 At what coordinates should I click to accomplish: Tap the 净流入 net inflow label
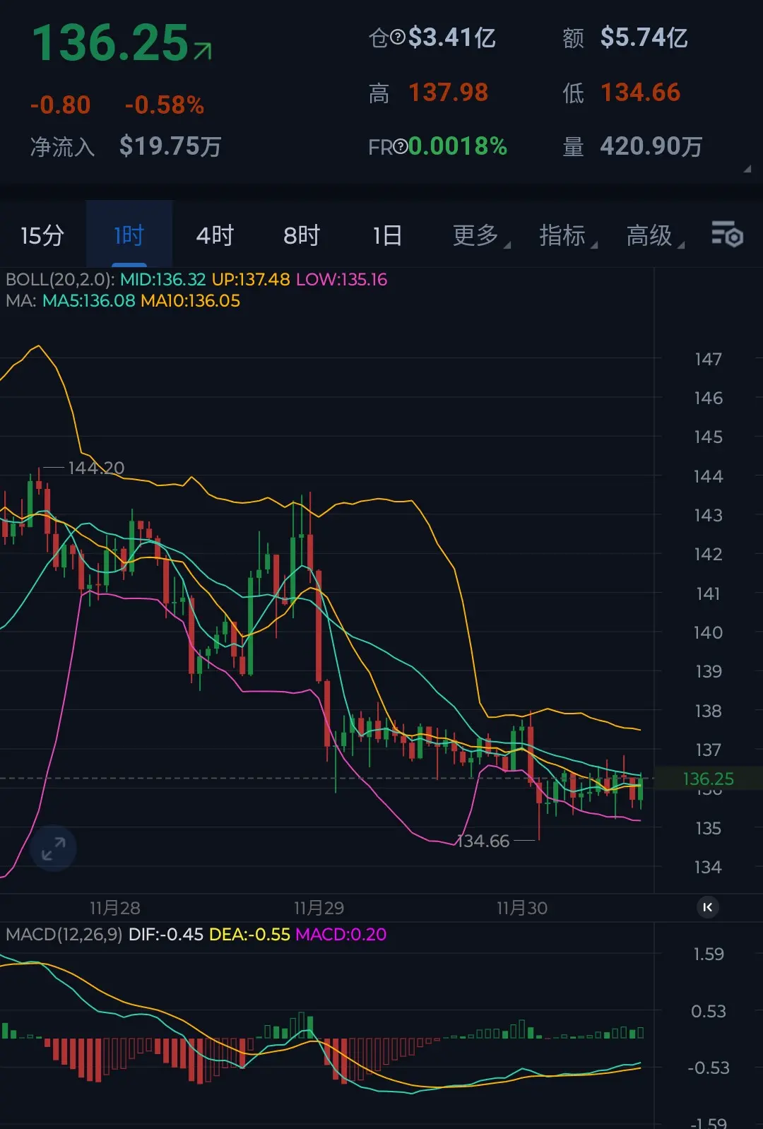click(x=62, y=146)
